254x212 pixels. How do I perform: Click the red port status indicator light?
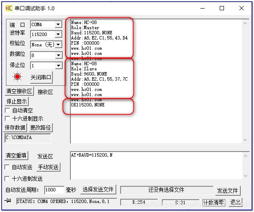17,77
